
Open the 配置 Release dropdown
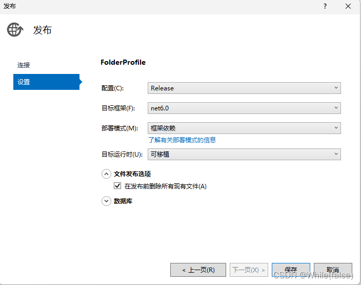point(244,88)
